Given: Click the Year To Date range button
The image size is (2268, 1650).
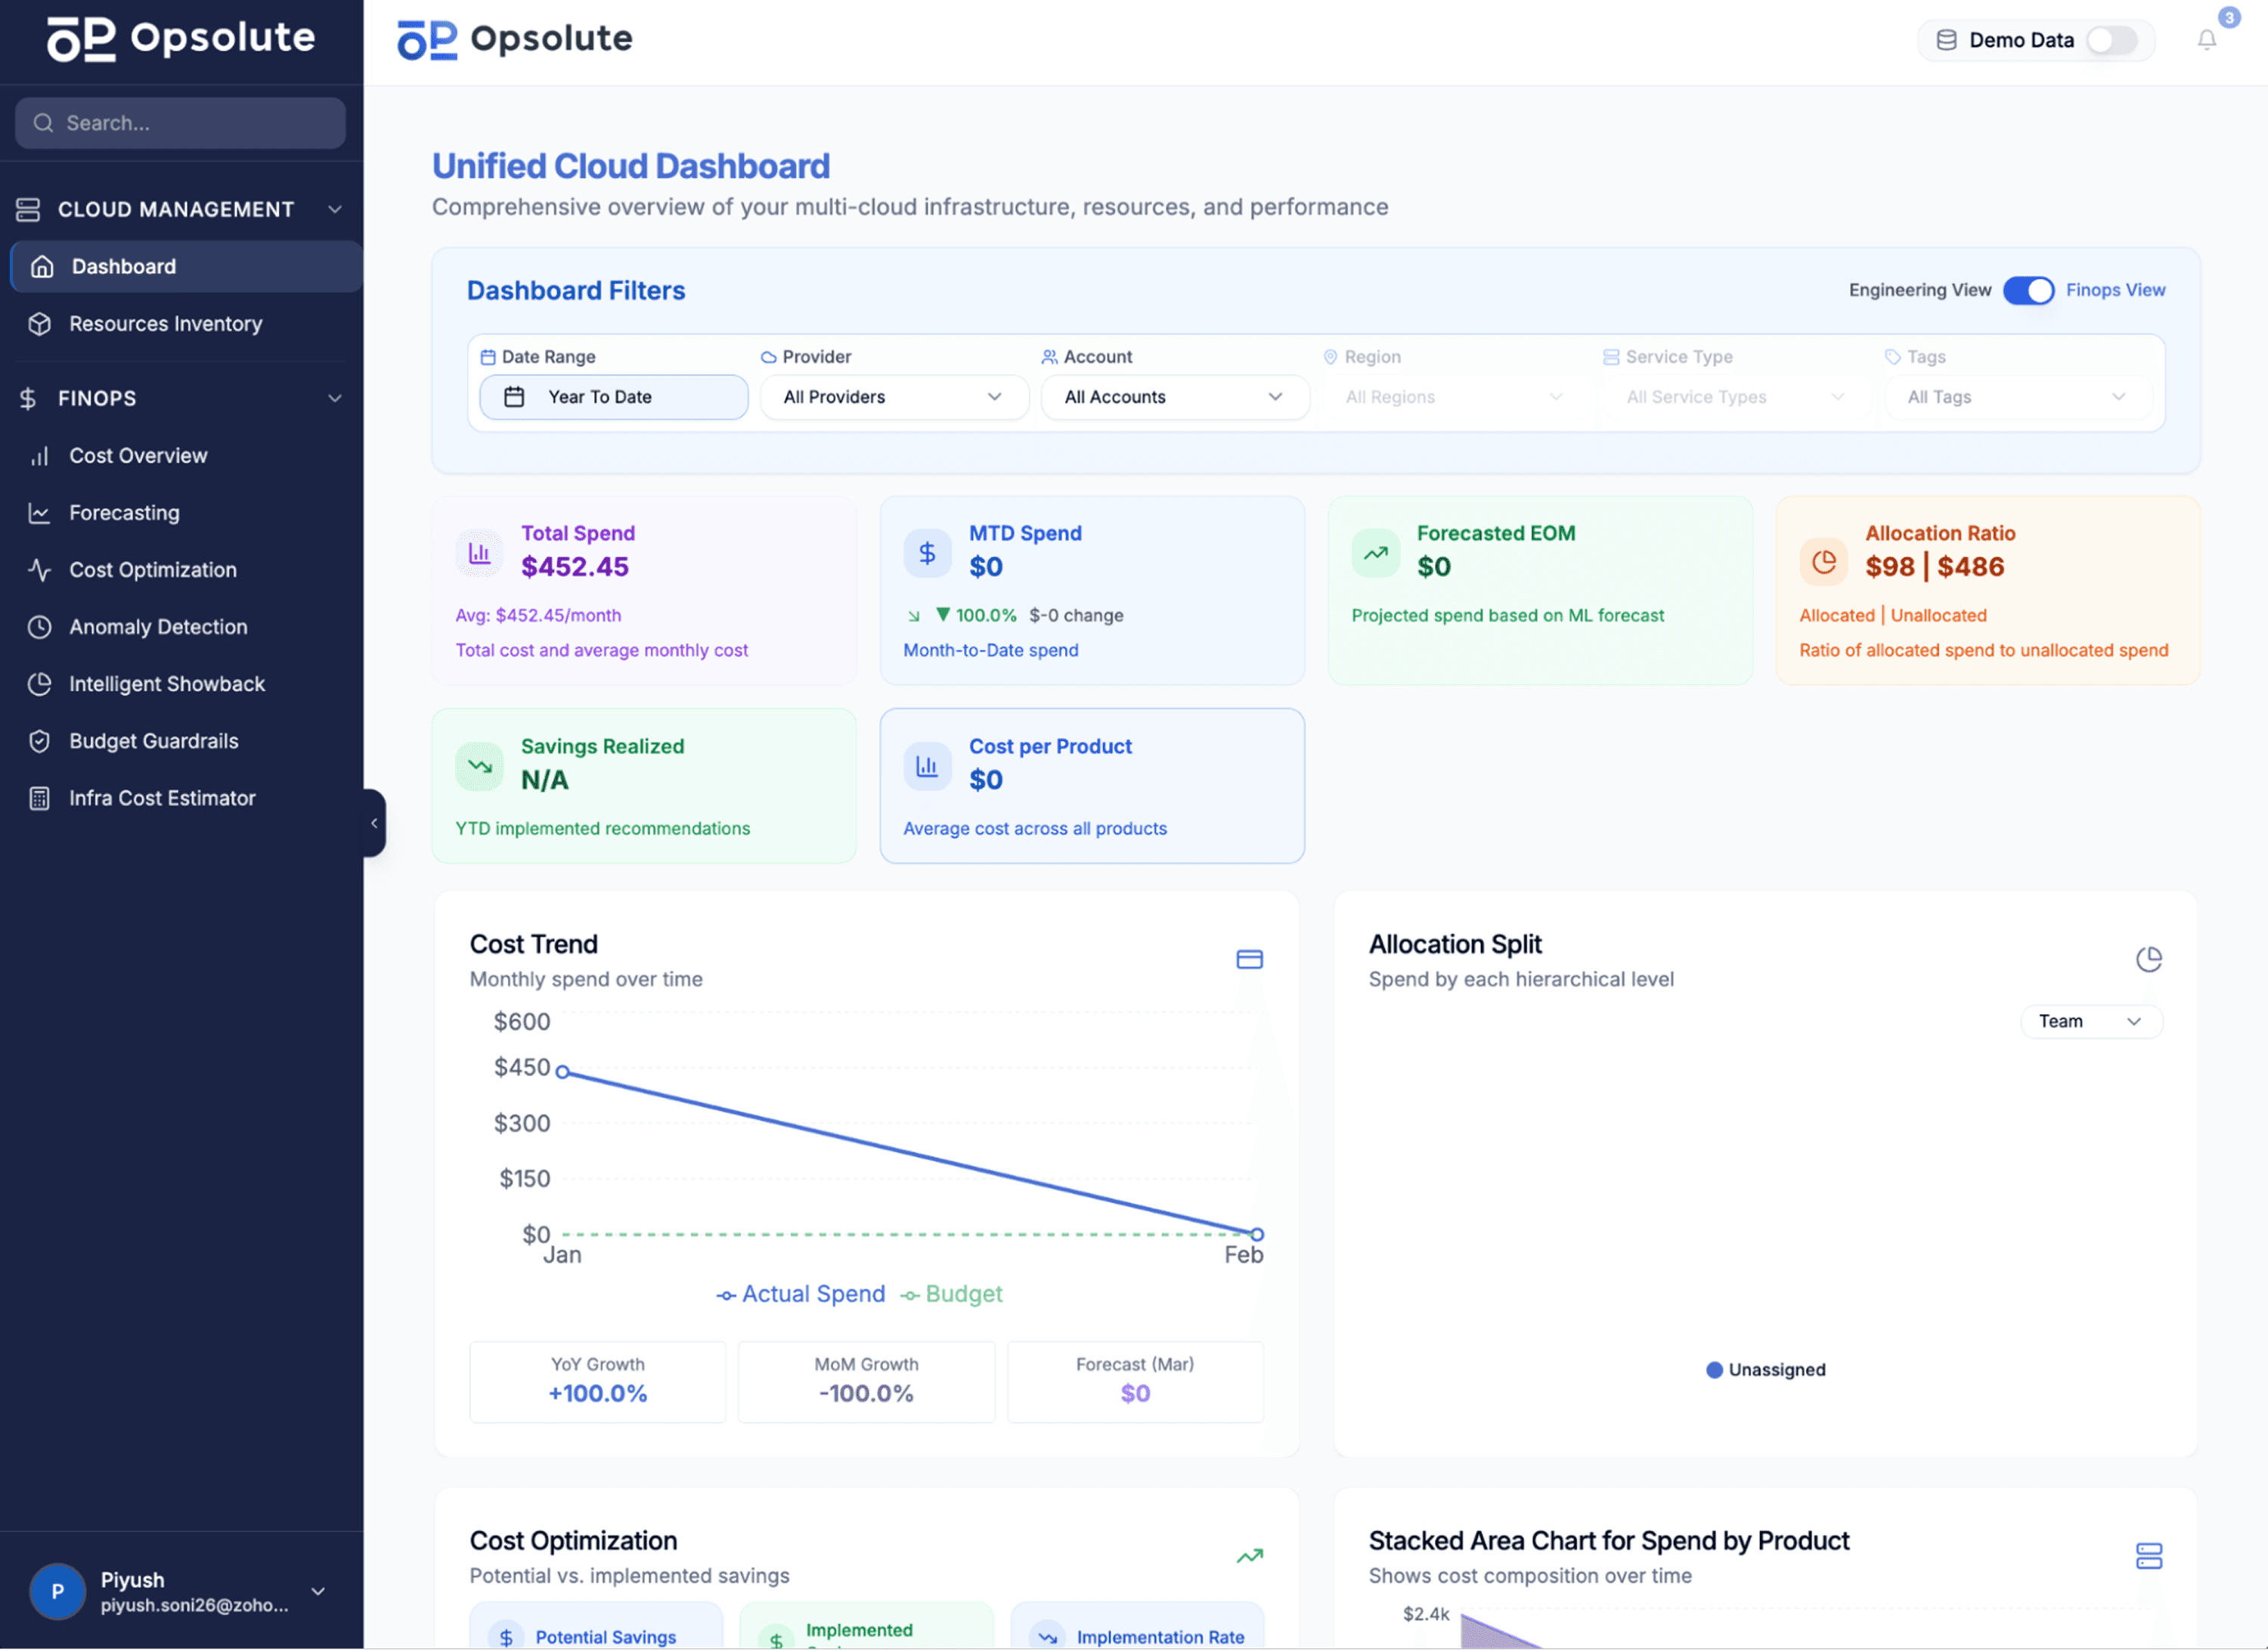Looking at the screenshot, I should click(613, 397).
